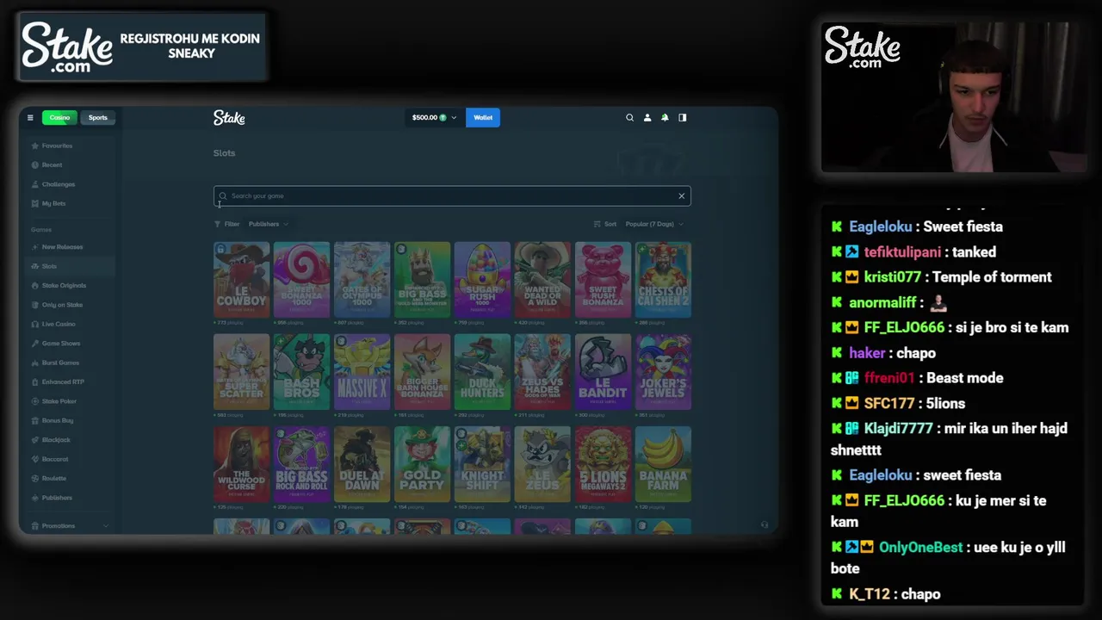Click the Enhanced RTP icon
Screen dimensions: 1102x620
pos(35,381)
